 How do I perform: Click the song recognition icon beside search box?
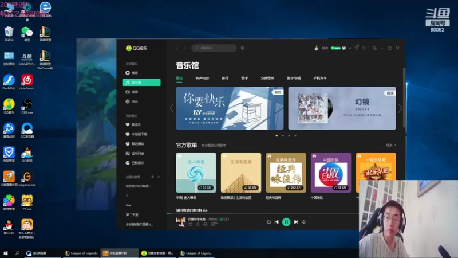pos(242,48)
